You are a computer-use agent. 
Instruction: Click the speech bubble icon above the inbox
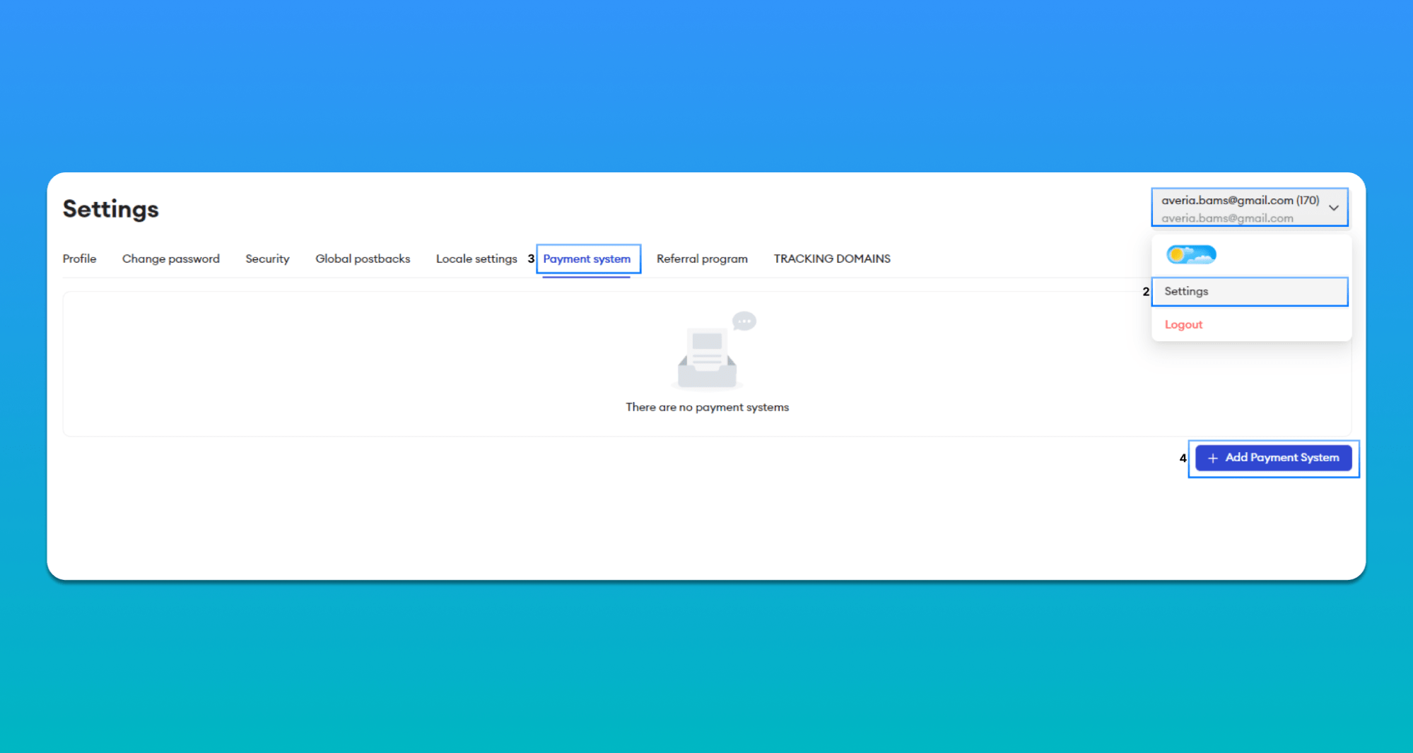(744, 321)
